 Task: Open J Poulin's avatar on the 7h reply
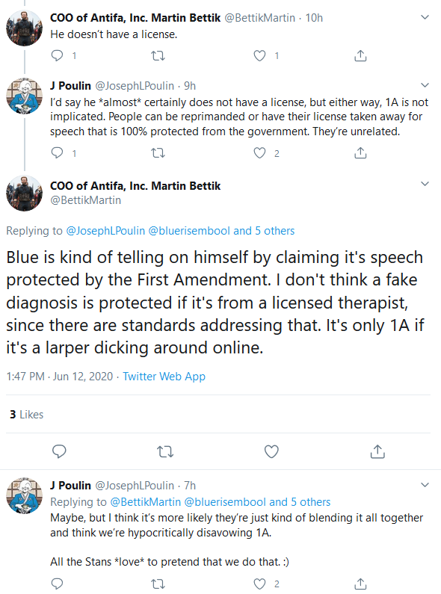24,495
